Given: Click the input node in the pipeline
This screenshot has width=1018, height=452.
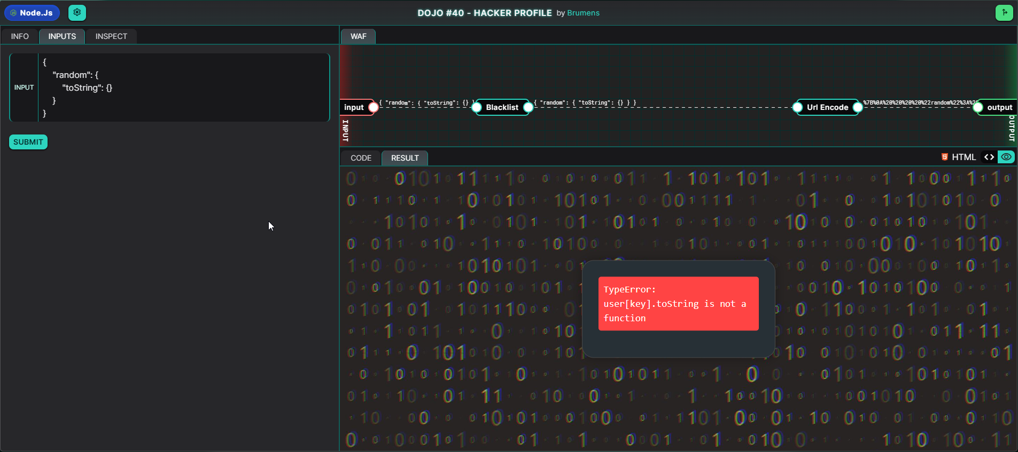Looking at the screenshot, I should [354, 107].
